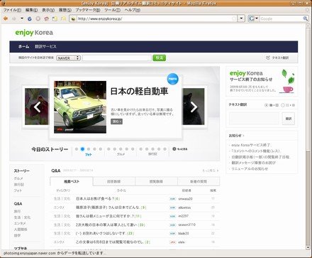Click the お知らせ heading link
Screen dimensions: 312x258
235,136
